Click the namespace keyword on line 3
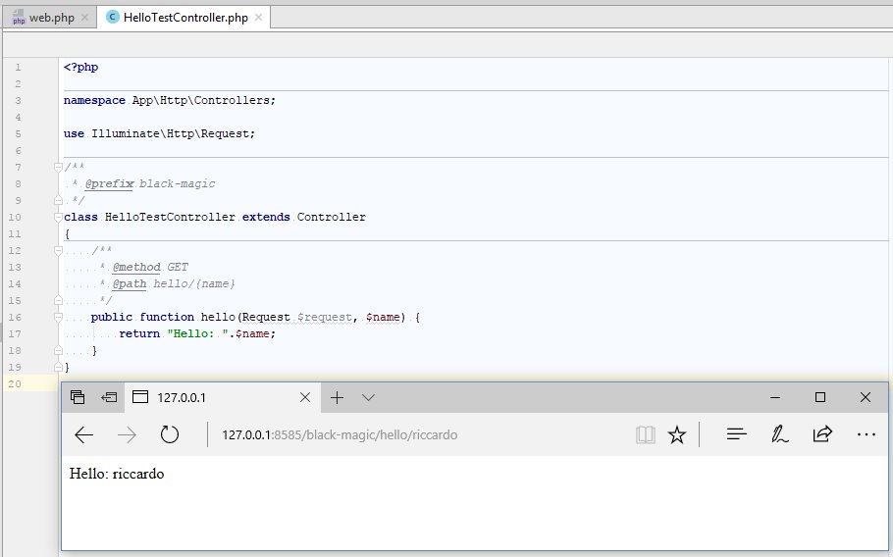 click(94, 100)
